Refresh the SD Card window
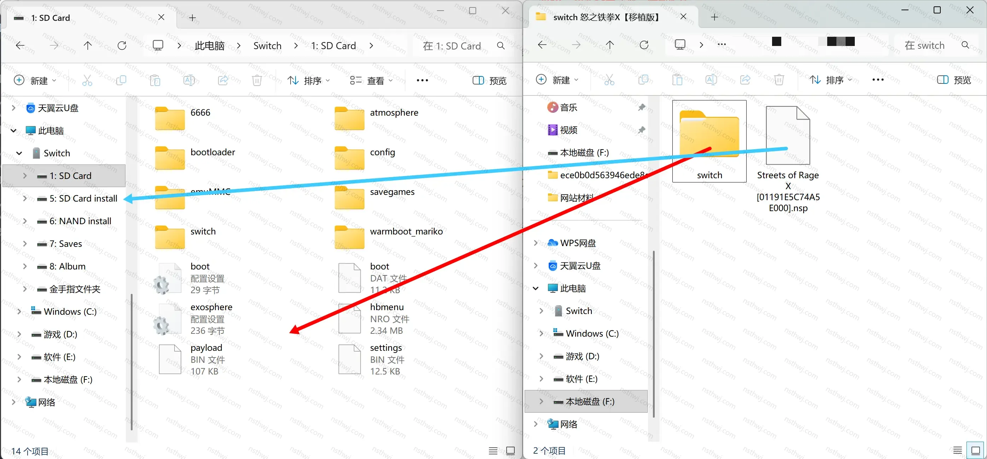987x459 pixels. point(122,46)
